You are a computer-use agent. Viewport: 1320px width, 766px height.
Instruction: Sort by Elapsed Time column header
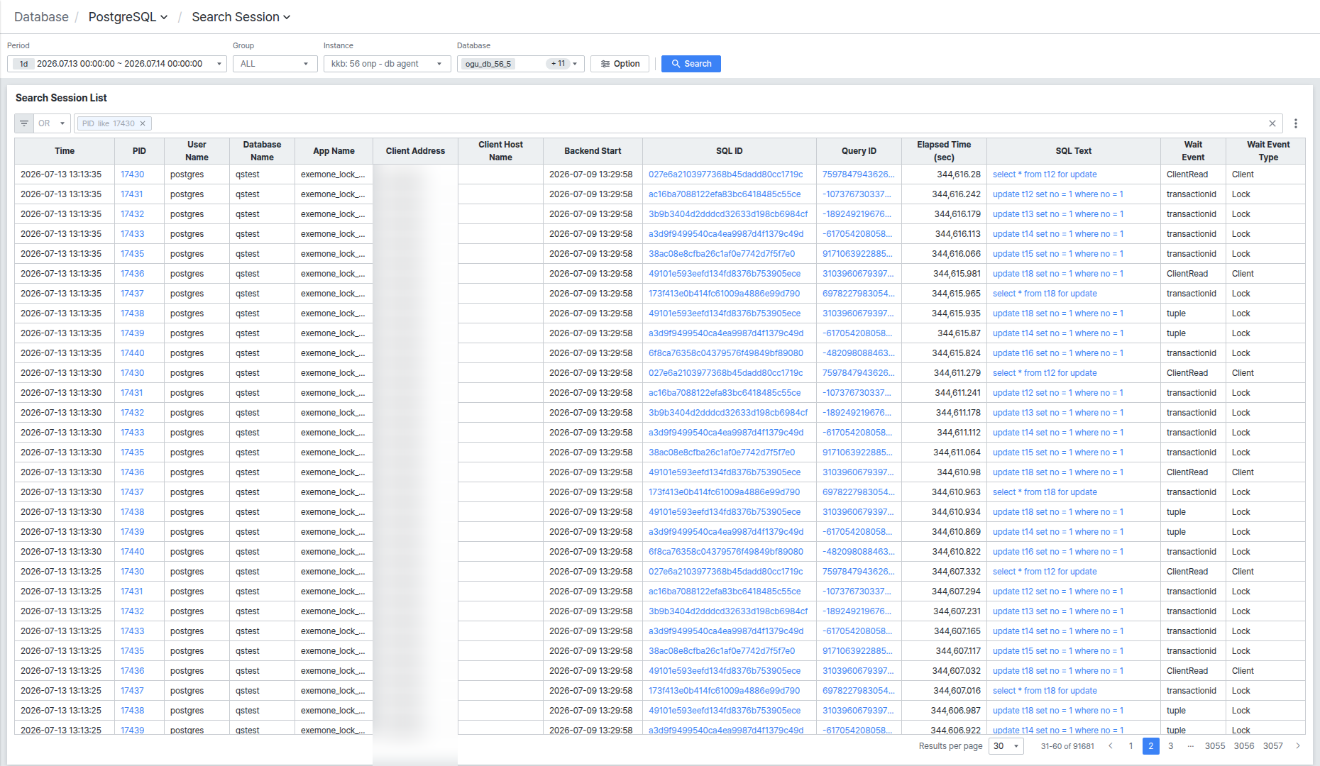pos(944,151)
